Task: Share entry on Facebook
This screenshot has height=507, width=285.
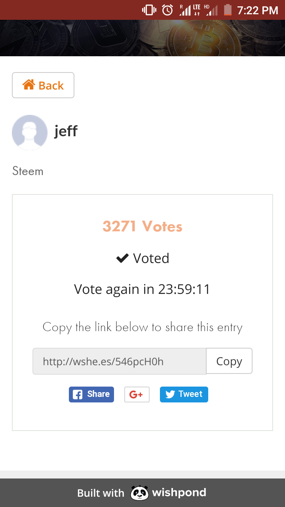Action: 91,395
